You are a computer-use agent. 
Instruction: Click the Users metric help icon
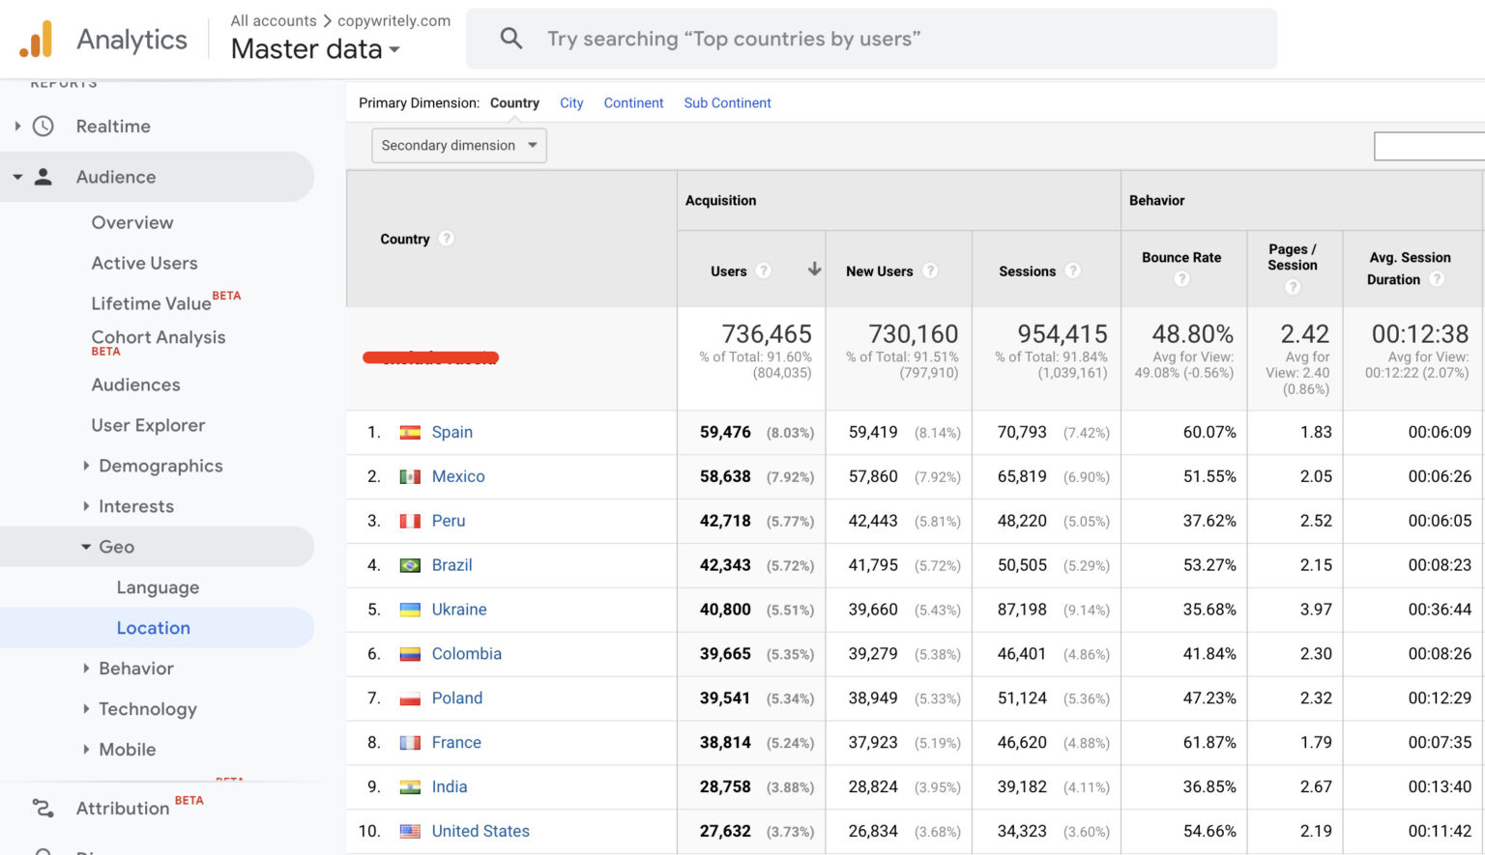coord(764,271)
